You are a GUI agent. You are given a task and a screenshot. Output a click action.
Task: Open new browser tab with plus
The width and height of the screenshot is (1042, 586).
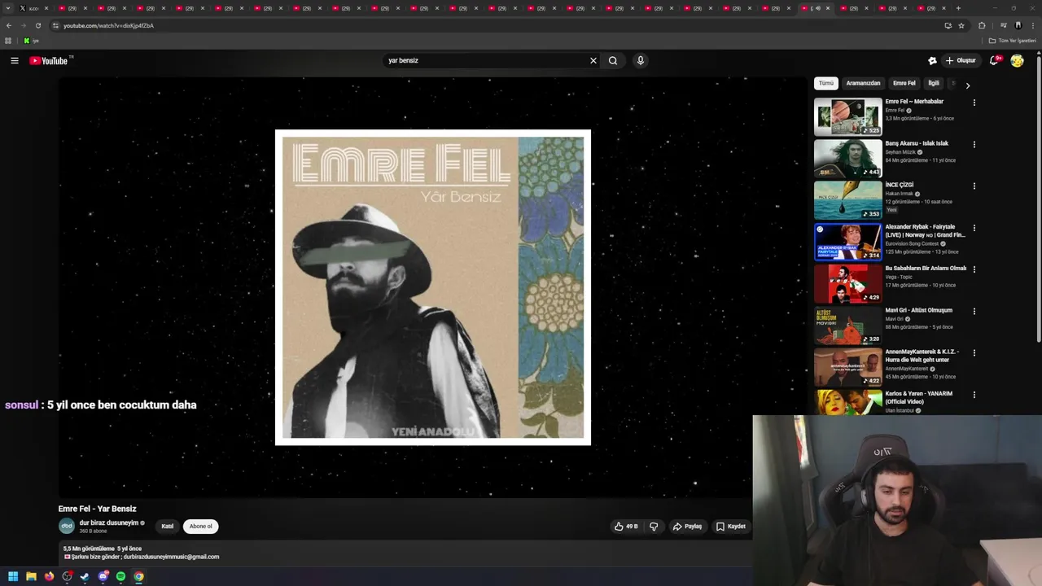pos(957,8)
